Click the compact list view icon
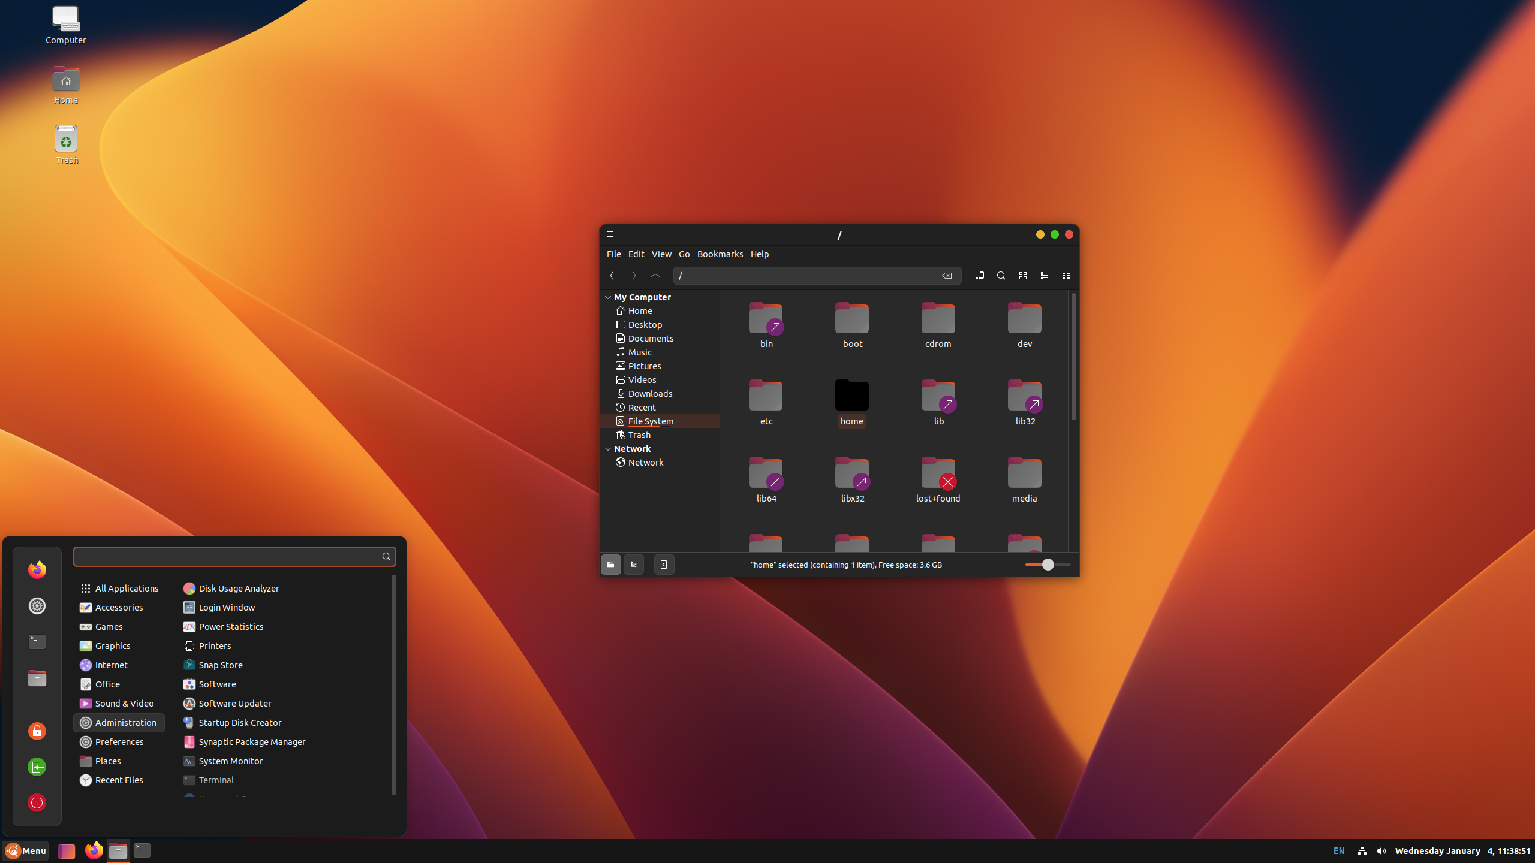Viewport: 1535px width, 863px height. 1065,275
